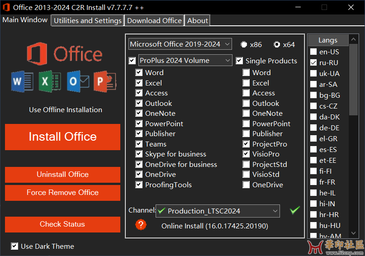This screenshot has width=365, height=256.
Task: Uncheck Single Products checkbox
Action: click(239, 61)
